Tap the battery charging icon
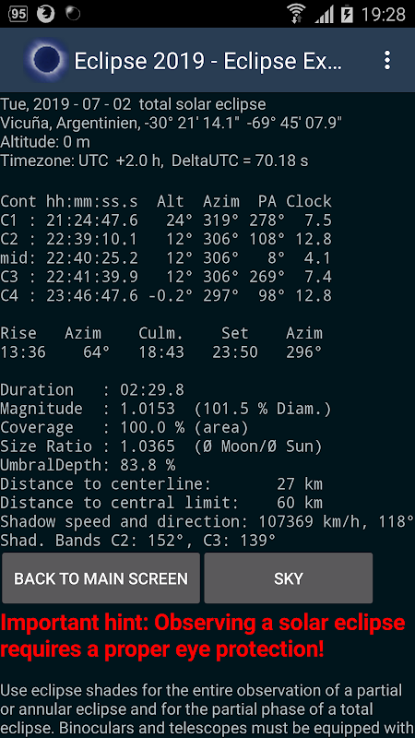415x738 pixels. click(347, 14)
